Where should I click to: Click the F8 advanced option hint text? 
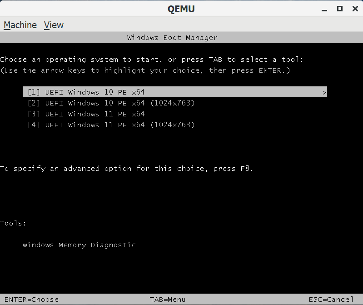(127, 169)
